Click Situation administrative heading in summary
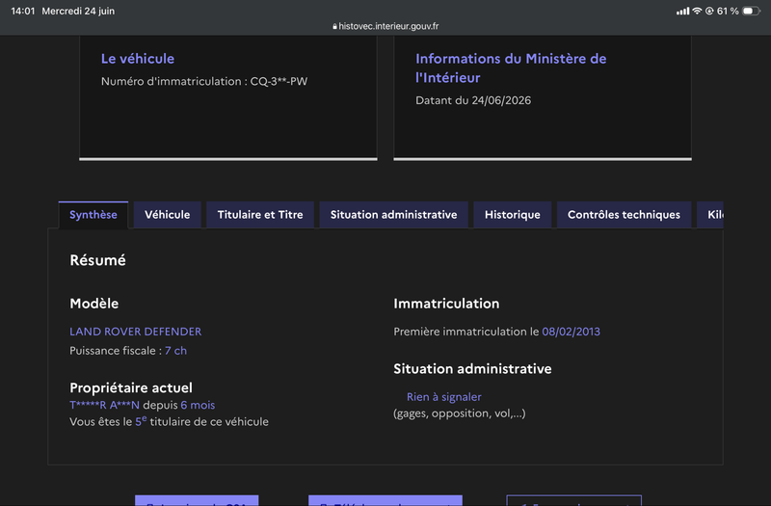Screen dimensions: 771x506 coord(472,369)
